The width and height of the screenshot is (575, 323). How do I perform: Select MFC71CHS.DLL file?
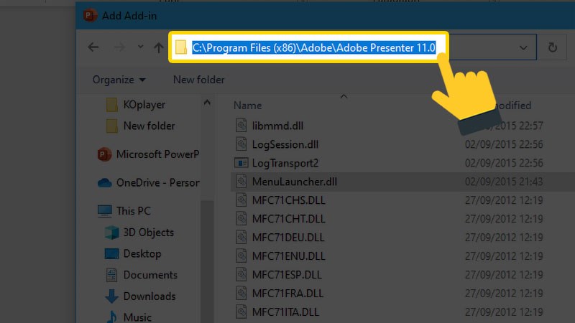click(x=288, y=201)
